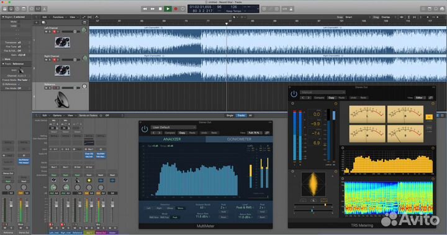
Task: Collapse the Track: Reference inspector section
Action: [3, 64]
